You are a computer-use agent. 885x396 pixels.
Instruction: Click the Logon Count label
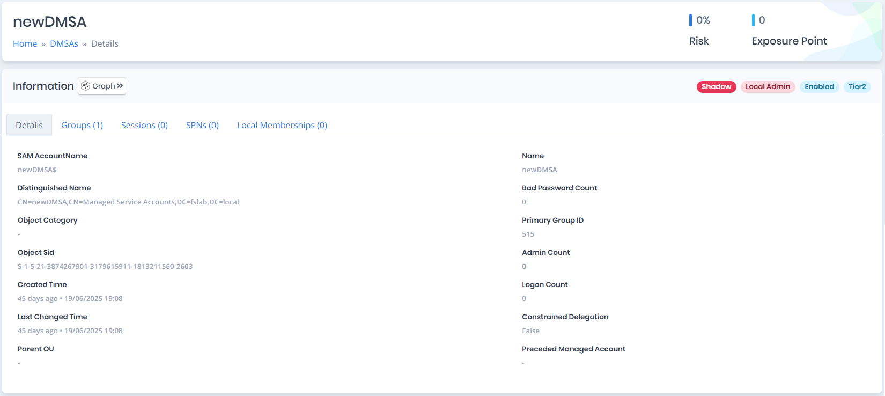pyautogui.click(x=545, y=284)
